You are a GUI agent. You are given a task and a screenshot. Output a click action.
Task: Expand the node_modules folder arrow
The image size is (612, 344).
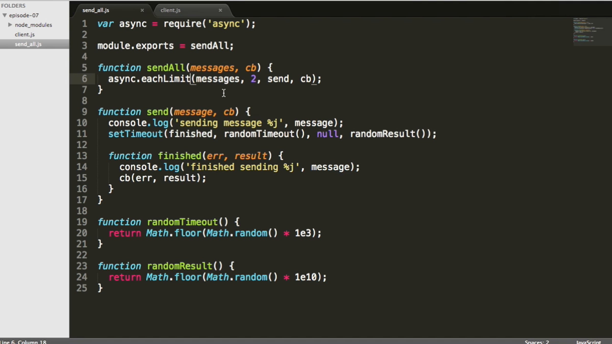pos(10,25)
